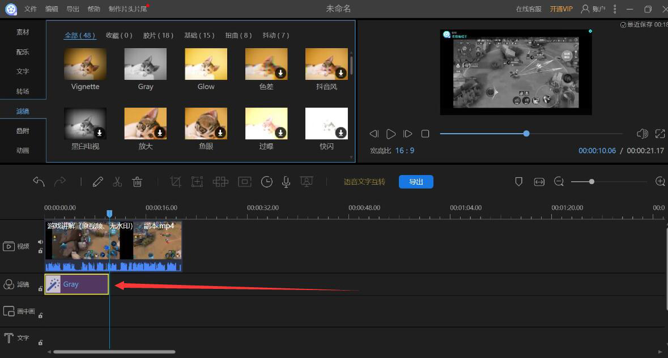Click the fit-to-timeline width icon

pyautogui.click(x=539, y=181)
